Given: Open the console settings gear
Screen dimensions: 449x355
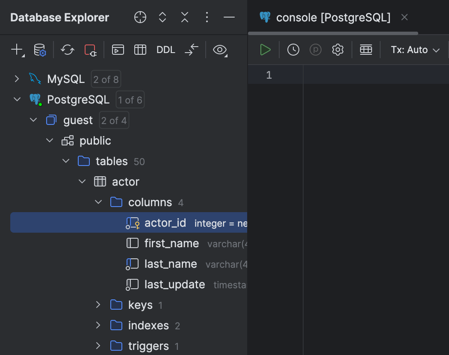Looking at the screenshot, I should tap(337, 50).
